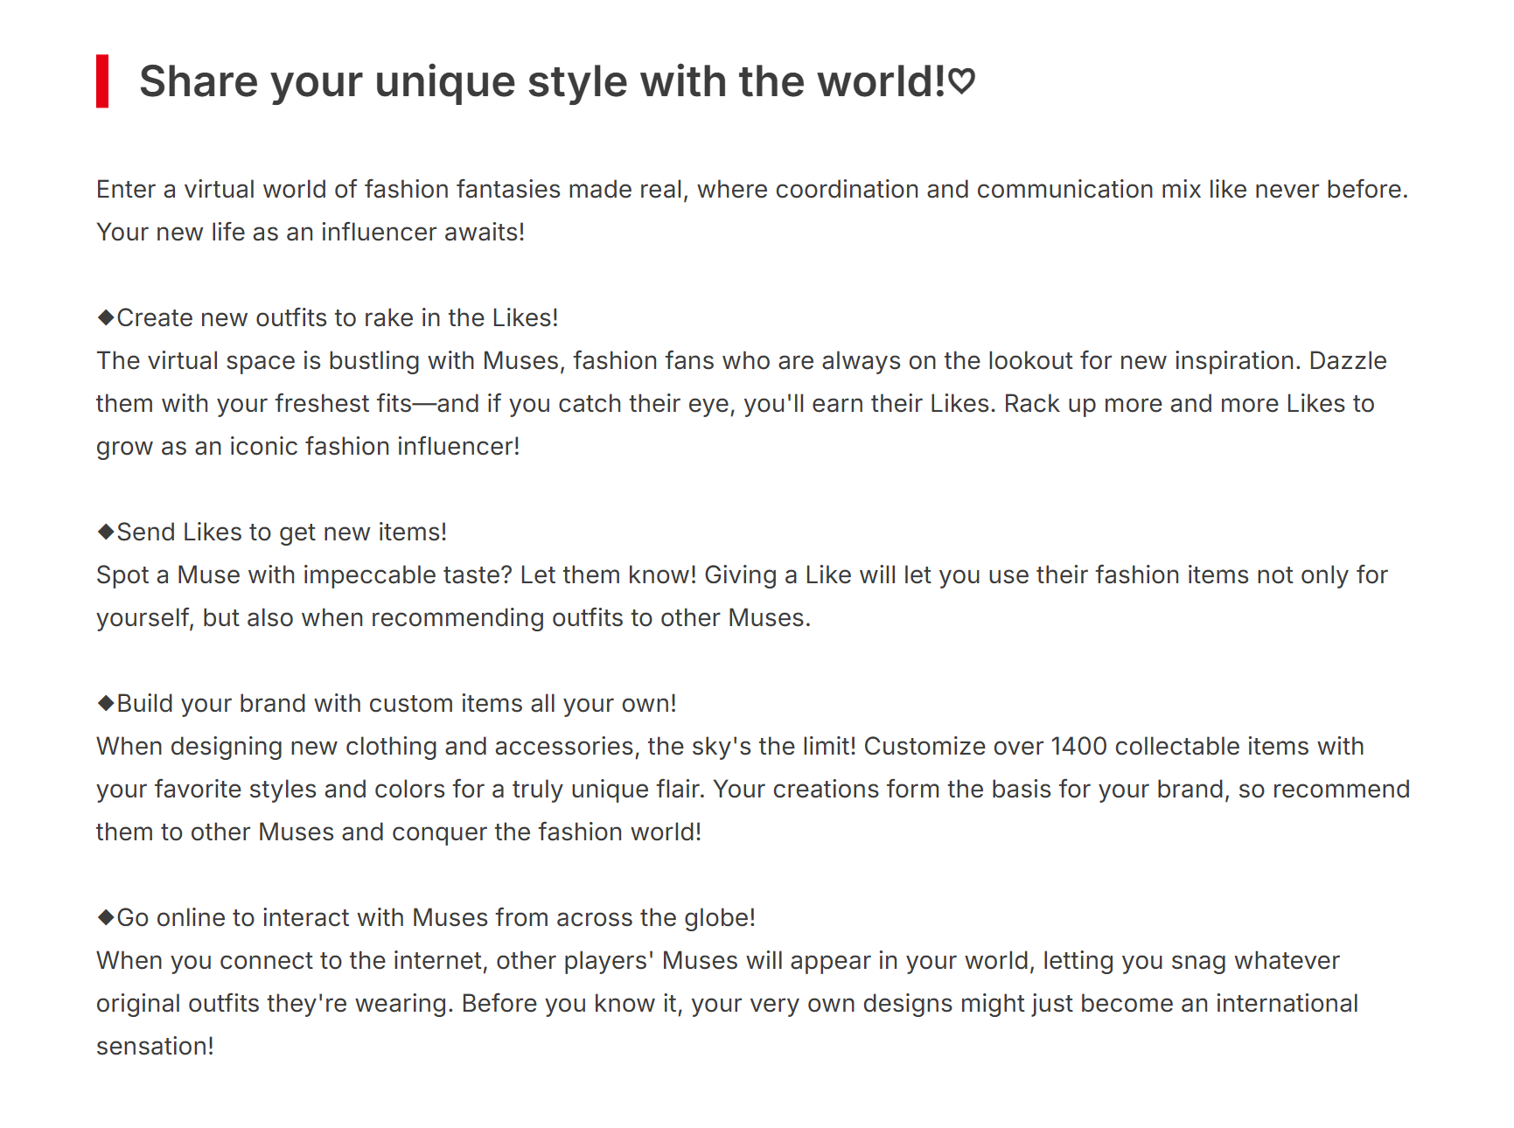The width and height of the screenshot is (1514, 1128).
Task: Click the "Create new outfits to rake in the Likes!" subheading
Action: (x=338, y=317)
